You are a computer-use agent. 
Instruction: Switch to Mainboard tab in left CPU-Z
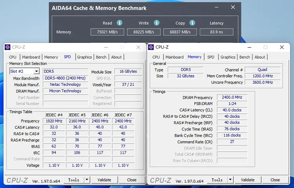(31, 57)
